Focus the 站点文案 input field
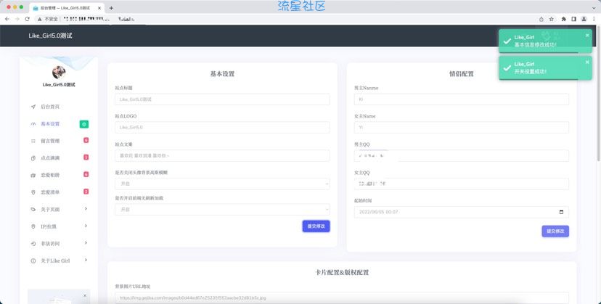Viewport: 601px width, 304px height. click(222, 156)
